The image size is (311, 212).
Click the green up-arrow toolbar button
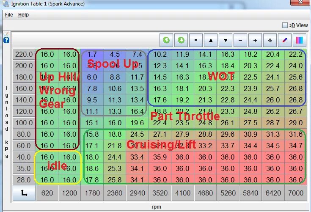[x=166, y=40]
